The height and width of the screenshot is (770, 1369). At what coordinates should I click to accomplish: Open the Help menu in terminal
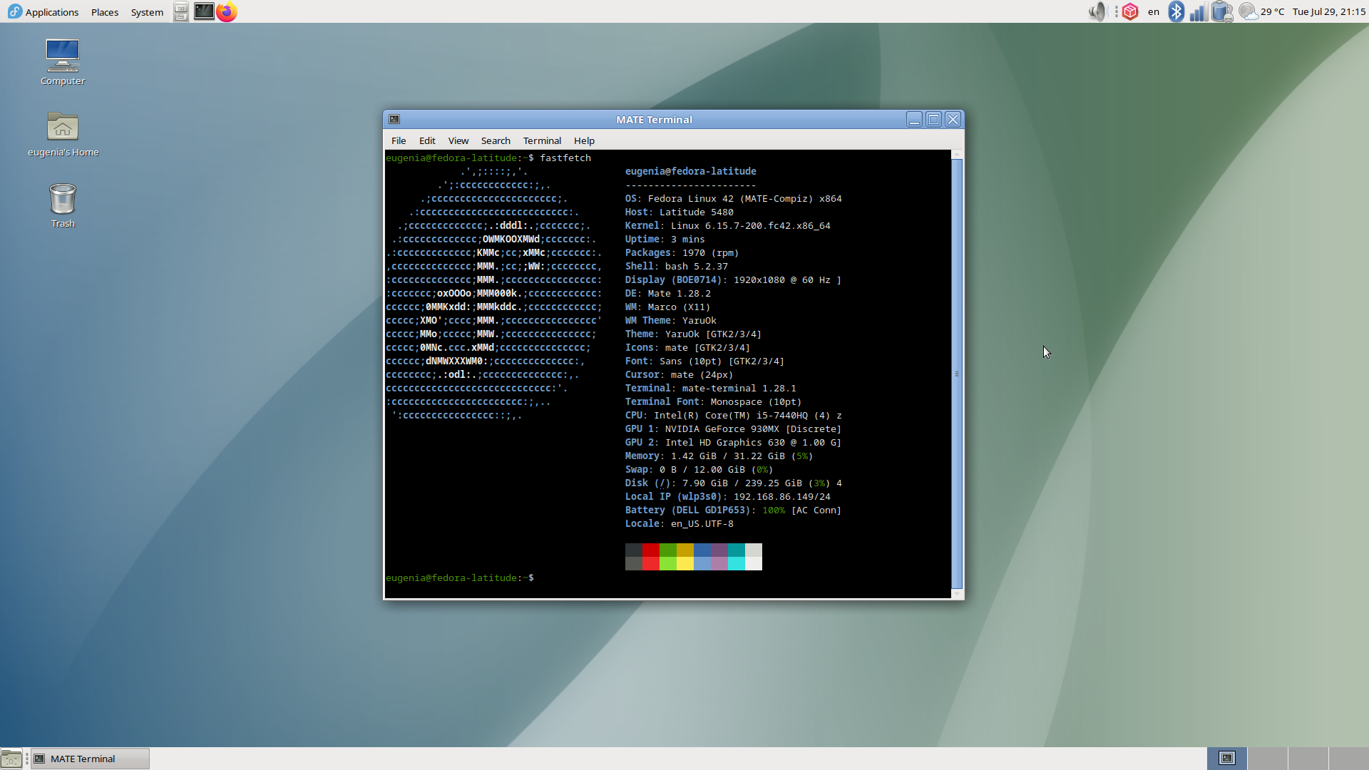click(584, 140)
